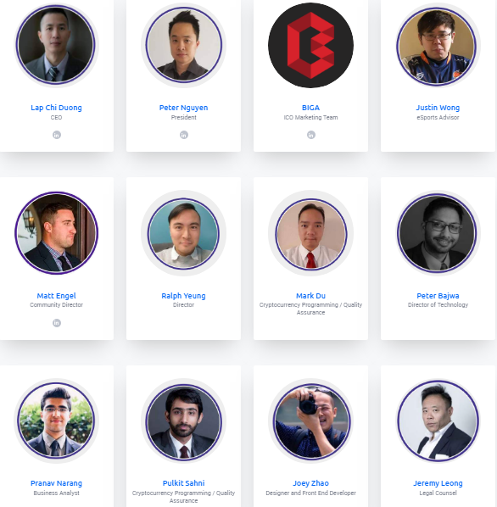Click Mark Du's profile photo
Image resolution: width=497 pixels, height=507 pixels.
click(x=310, y=234)
